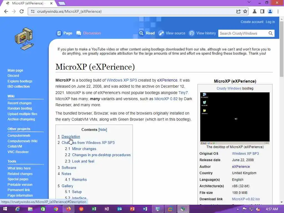Jump to the Software section
The image size is (284, 213).
click(69, 168)
